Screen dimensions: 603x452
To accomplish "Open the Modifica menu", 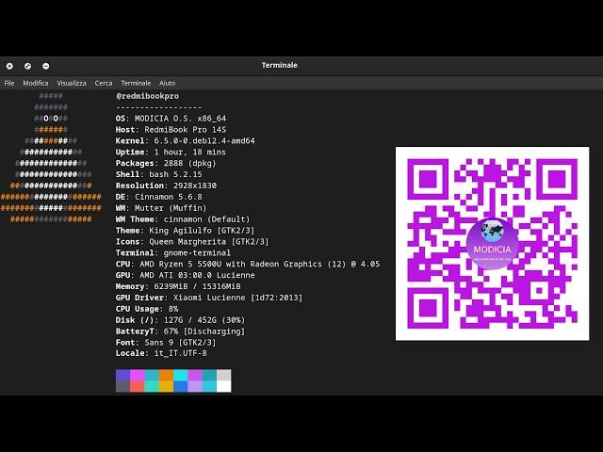I will [36, 83].
